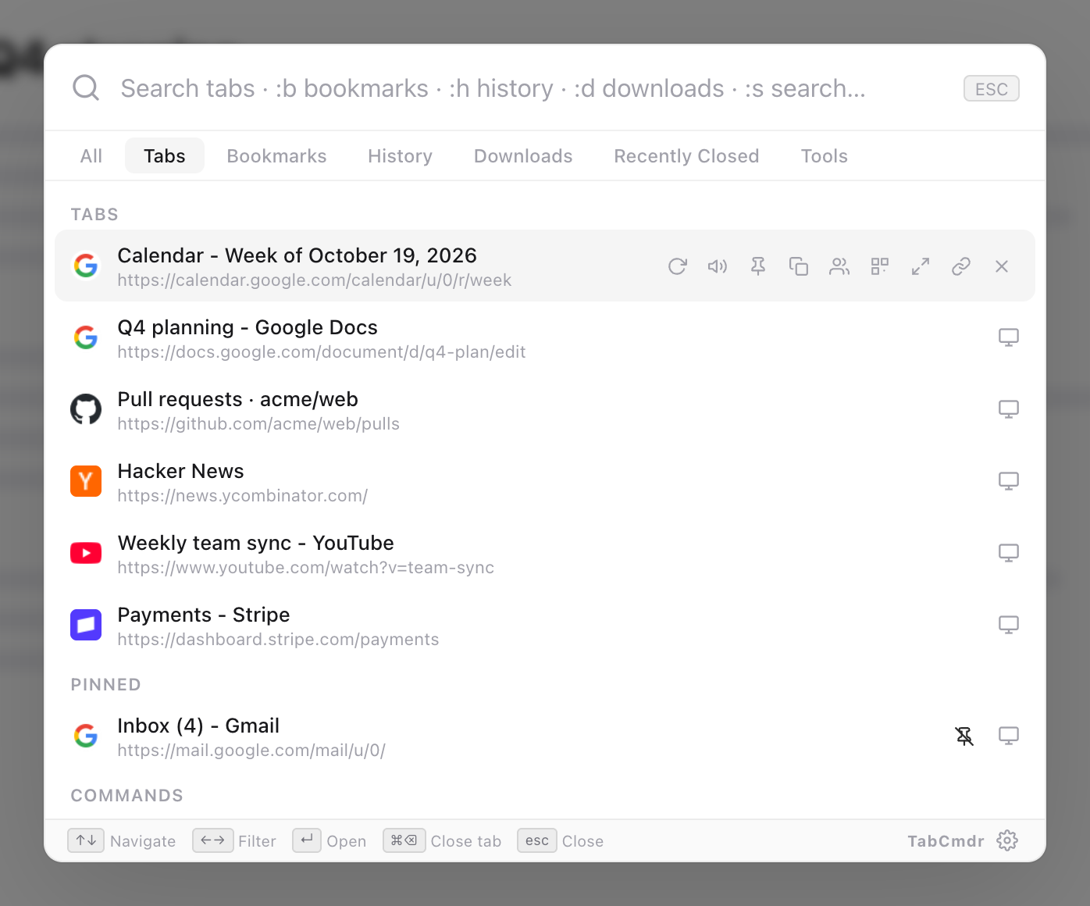Click the people icon on Calendar row
The width and height of the screenshot is (1090, 906).
click(839, 266)
